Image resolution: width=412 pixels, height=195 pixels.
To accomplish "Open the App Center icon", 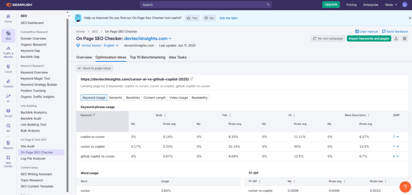I will point(8,161).
